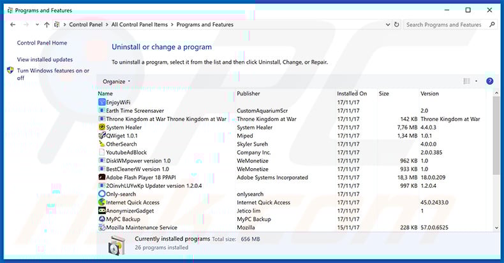Sort the list by Name column

105,94
